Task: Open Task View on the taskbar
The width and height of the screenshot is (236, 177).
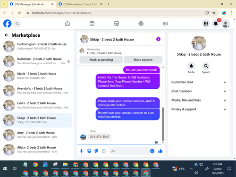Action: pos(15,169)
